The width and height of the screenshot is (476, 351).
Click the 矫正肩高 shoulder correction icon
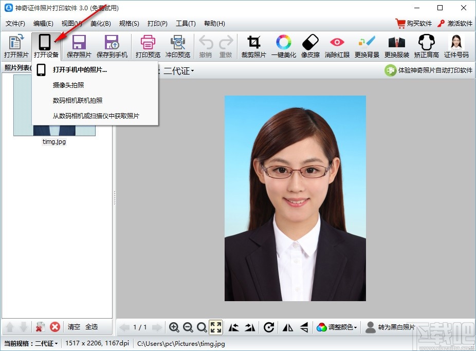[x=427, y=42]
